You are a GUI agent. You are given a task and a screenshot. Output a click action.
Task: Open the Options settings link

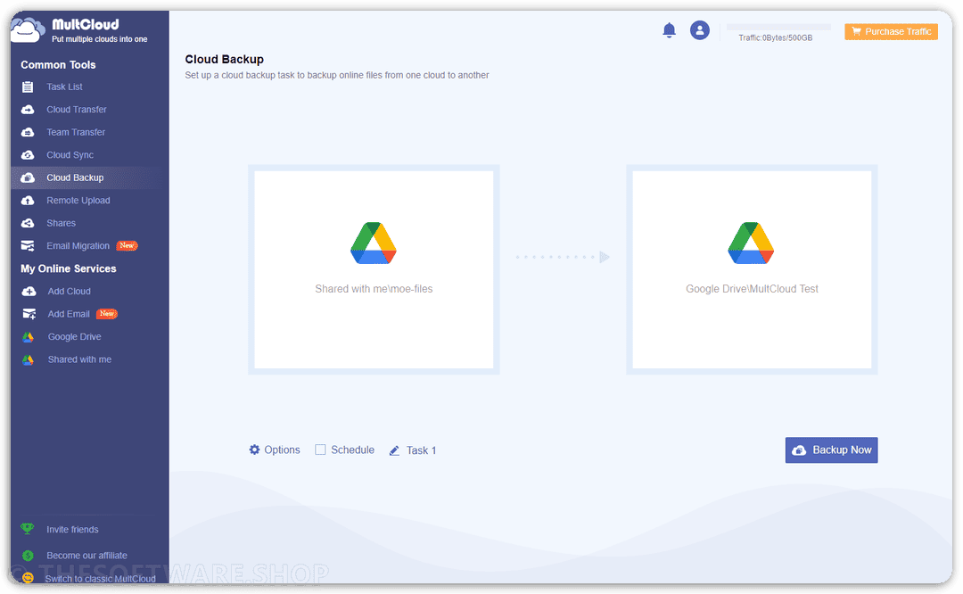coord(282,450)
